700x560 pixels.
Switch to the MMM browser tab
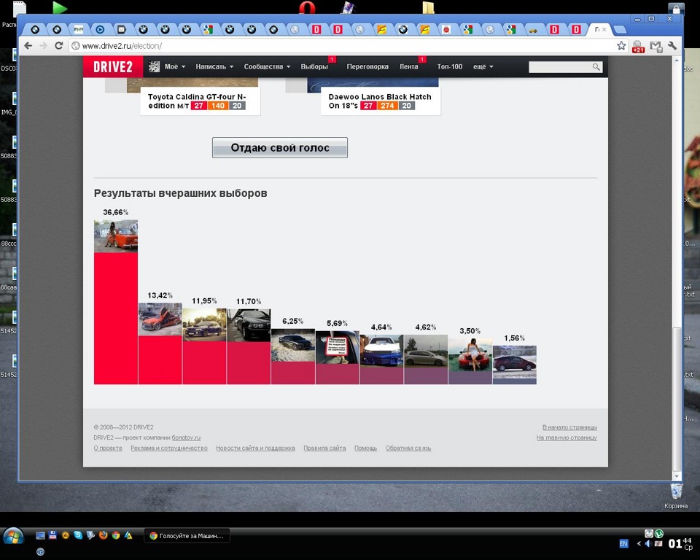(79, 29)
